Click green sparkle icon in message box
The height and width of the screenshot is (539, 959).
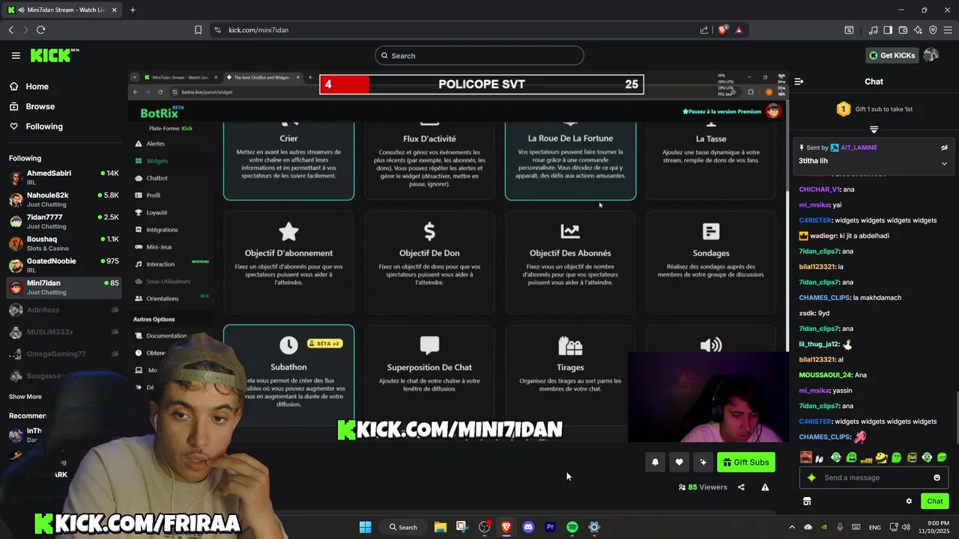pos(811,478)
